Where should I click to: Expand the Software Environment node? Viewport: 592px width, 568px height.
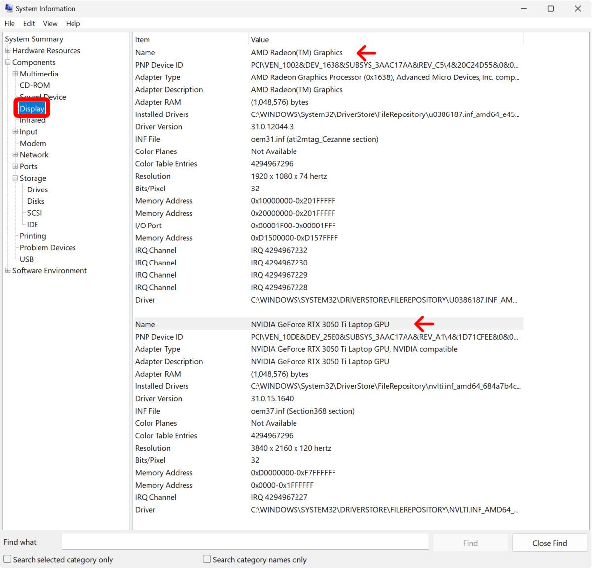click(7, 270)
